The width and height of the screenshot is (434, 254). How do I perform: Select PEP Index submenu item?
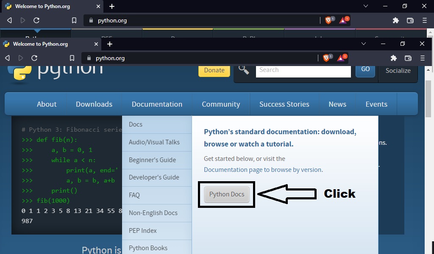[x=157, y=231]
